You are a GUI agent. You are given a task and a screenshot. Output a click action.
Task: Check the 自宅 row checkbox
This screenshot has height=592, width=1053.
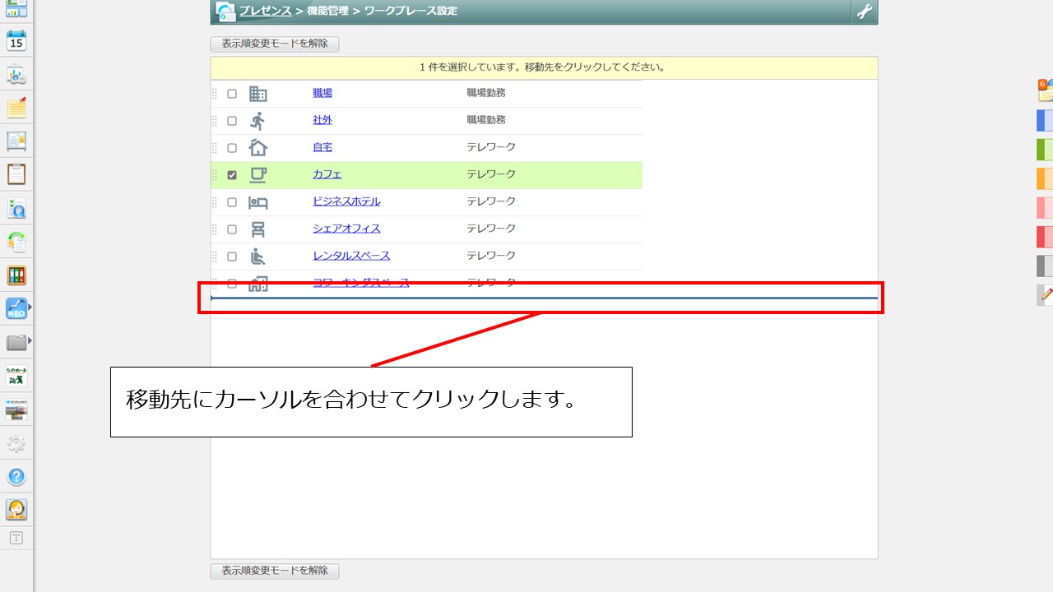coord(232,146)
